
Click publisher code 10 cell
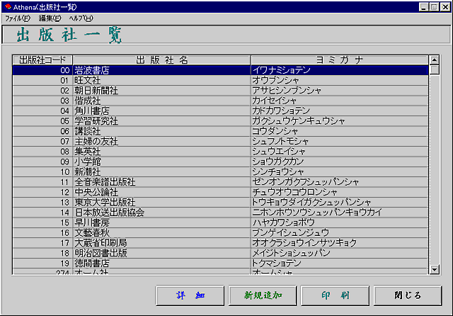pyautogui.click(x=42, y=172)
